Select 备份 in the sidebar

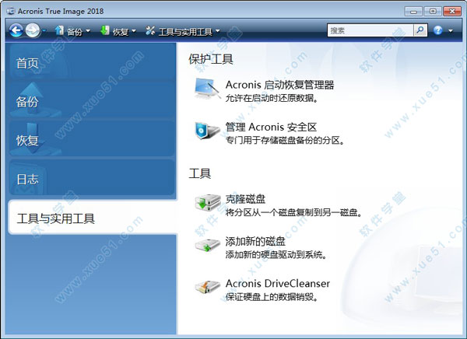[x=92, y=100]
